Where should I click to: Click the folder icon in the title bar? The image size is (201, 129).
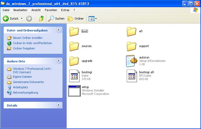(x=3, y=3)
